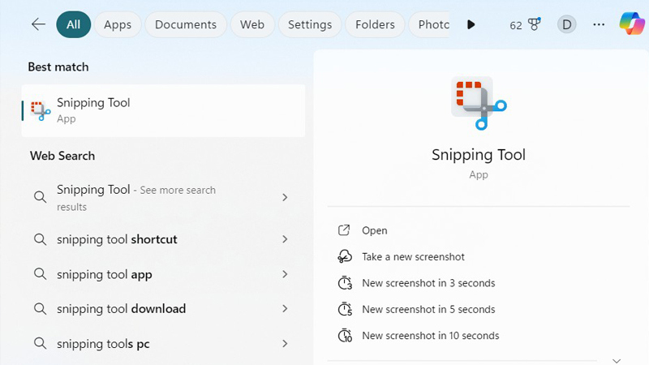Open Snipping Tool best match result
The image size is (649, 365).
[163, 110]
